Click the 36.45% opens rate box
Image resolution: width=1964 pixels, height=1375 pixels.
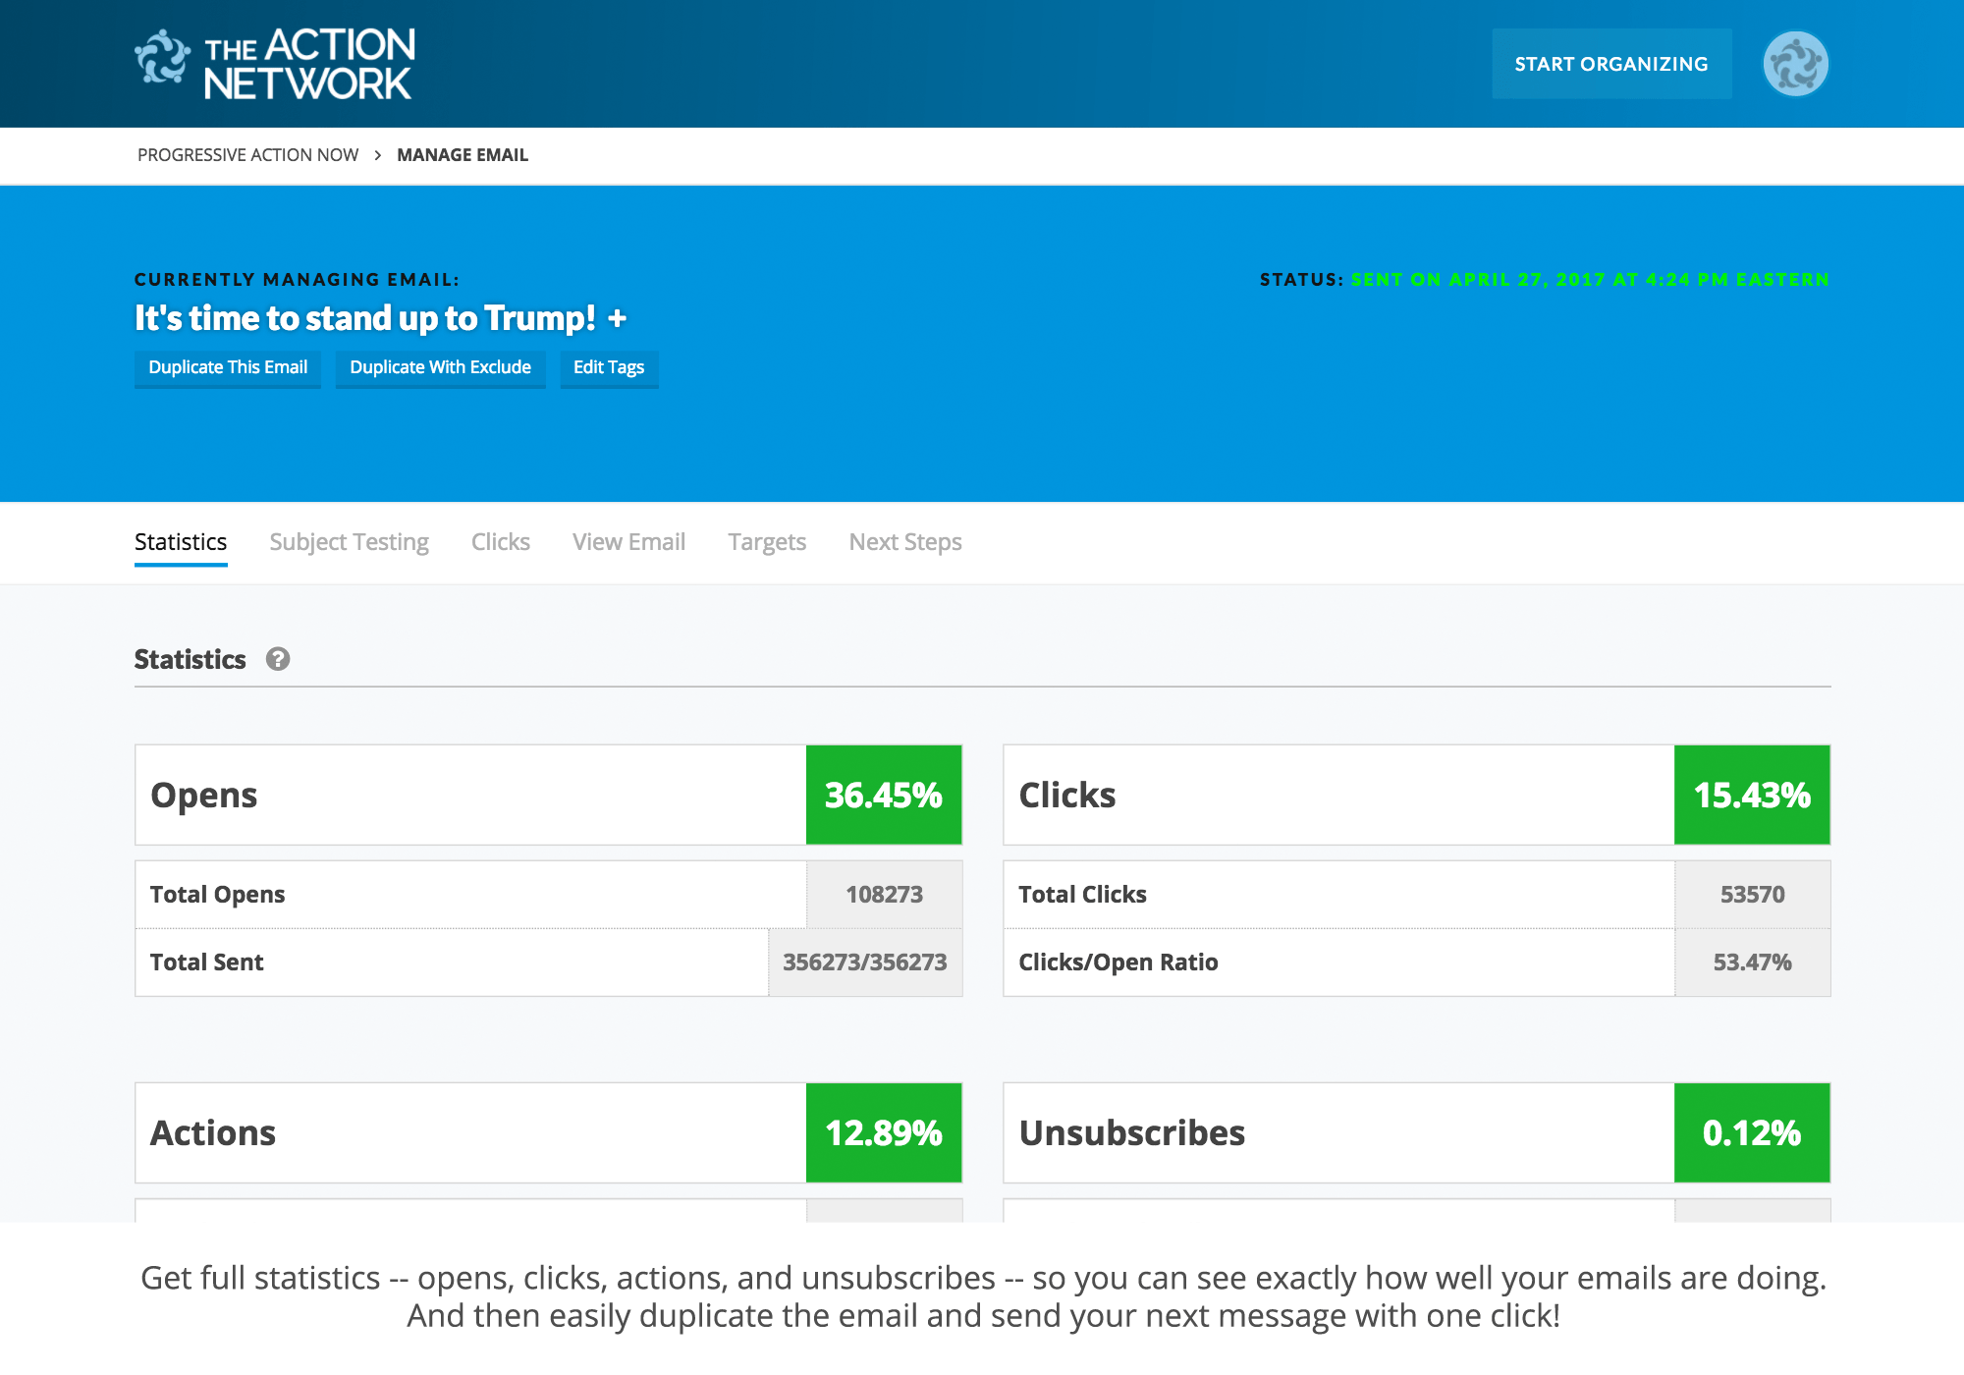[x=884, y=795]
